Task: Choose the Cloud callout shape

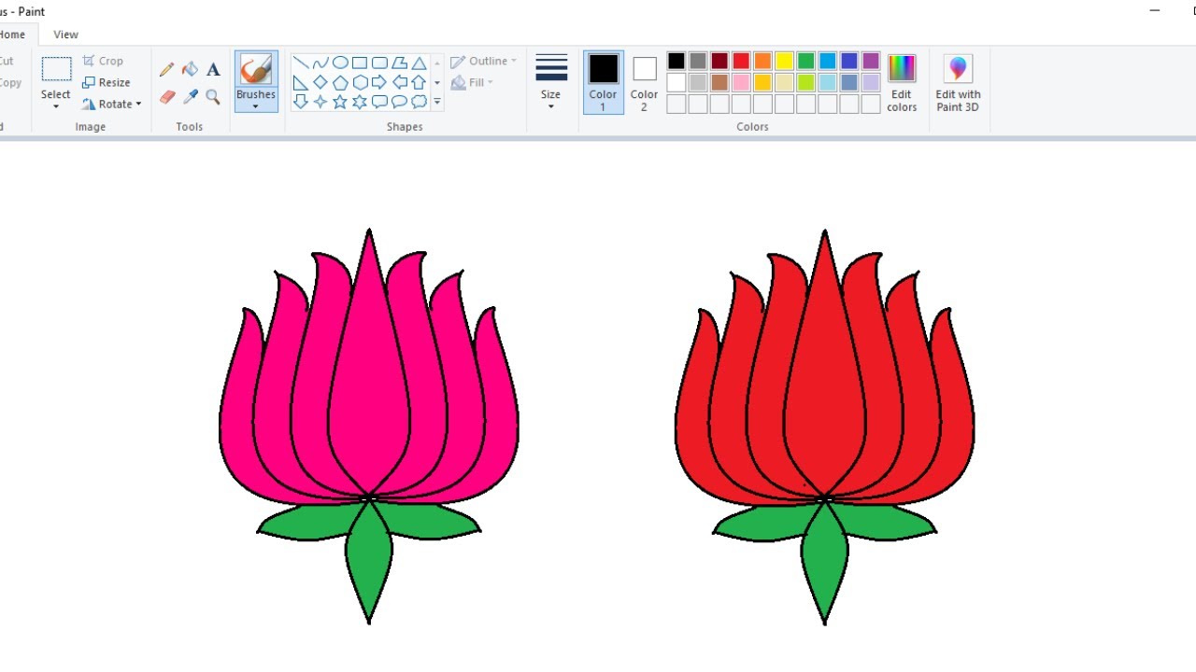Action: (420, 102)
